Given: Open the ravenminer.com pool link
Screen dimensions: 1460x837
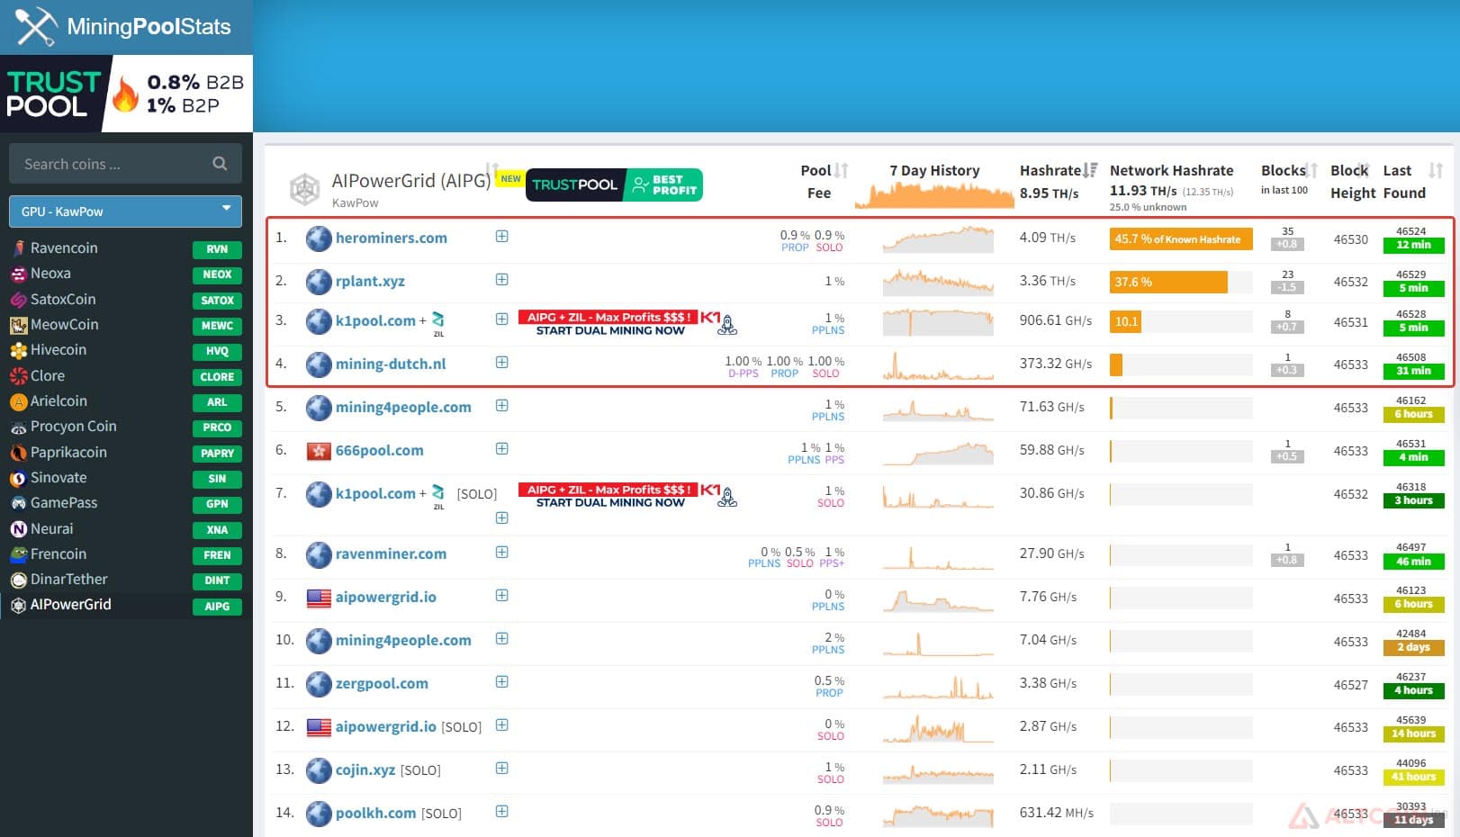Looking at the screenshot, I should point(391,553).
